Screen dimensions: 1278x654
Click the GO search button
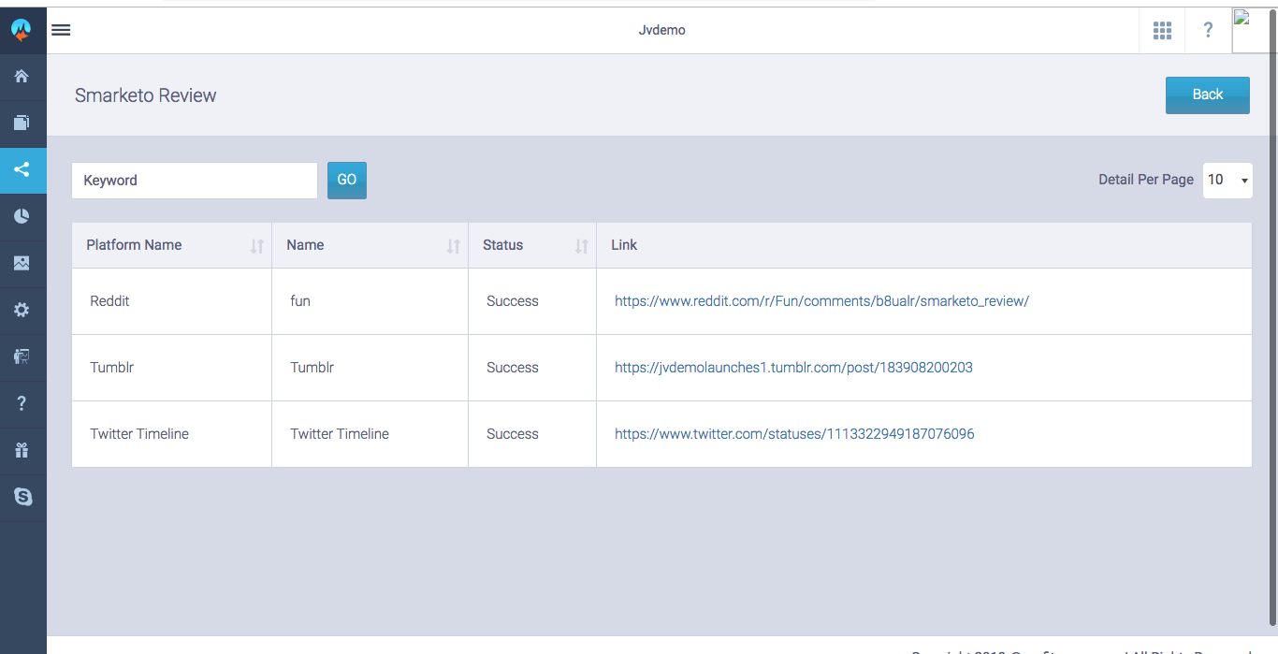coord(347,181)
